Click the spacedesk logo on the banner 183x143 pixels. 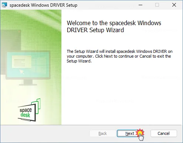point(29,110)
